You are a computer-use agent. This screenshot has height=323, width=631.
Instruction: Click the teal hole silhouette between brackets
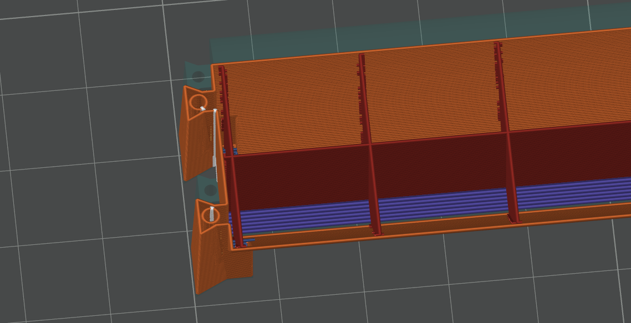210,191
